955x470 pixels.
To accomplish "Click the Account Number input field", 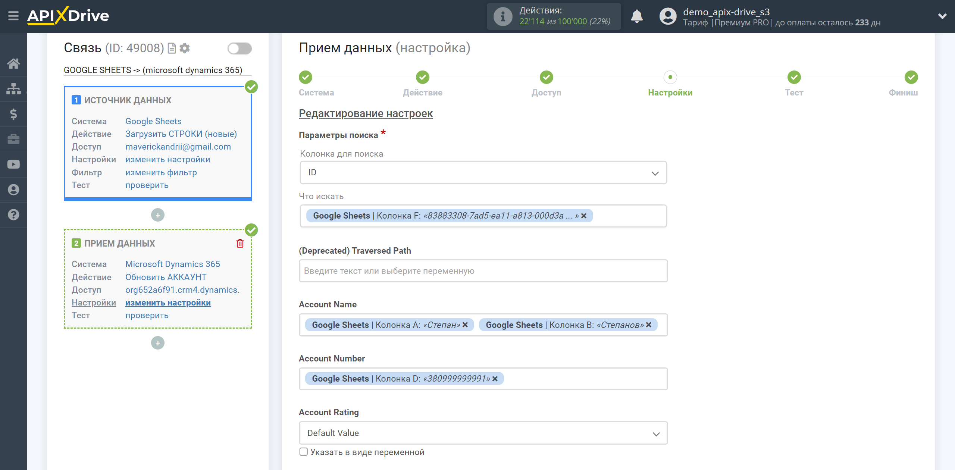I will point(483,379).
